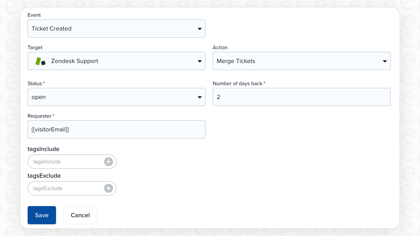This screenshot has height=236, width=420.
Task: Cancel the form changes
Action: coord(80,215)
